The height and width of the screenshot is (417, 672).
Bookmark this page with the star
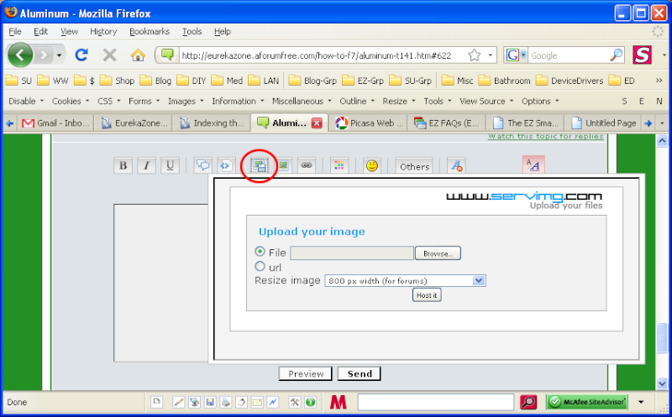(475, 55)
